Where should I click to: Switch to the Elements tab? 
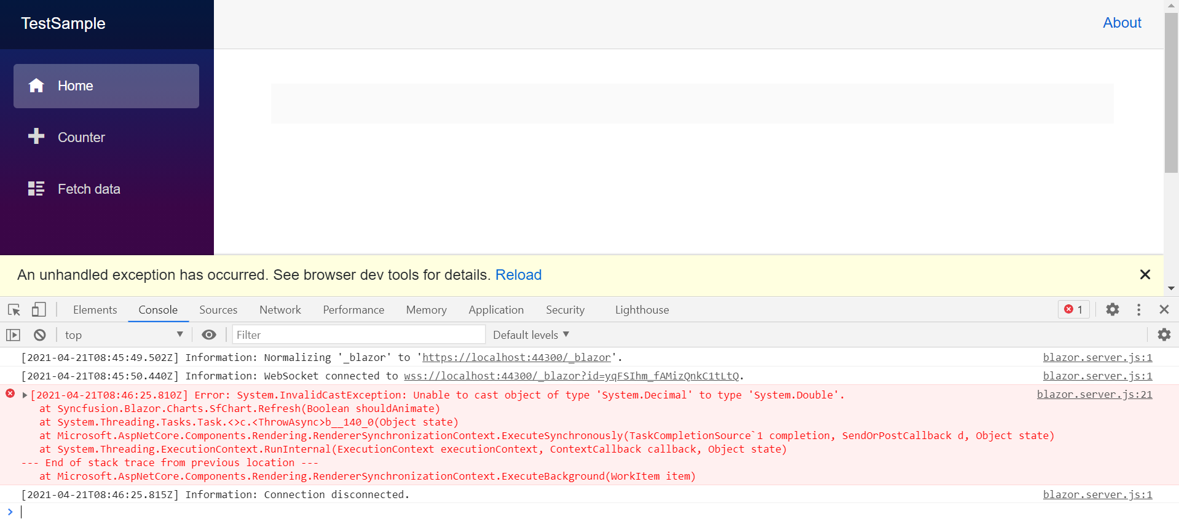click(x=95, y=310)
